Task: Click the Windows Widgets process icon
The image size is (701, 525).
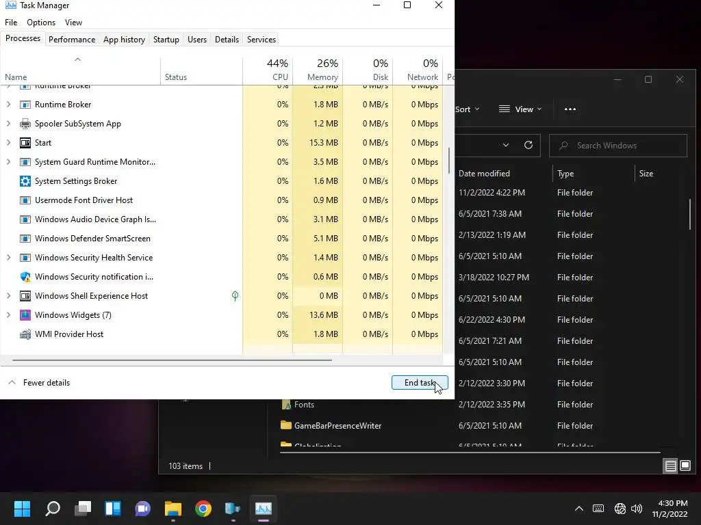Action: (x=25, y=315)
